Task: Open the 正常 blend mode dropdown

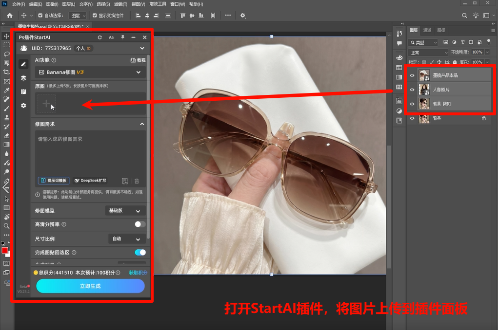Action: pos(428,52)
